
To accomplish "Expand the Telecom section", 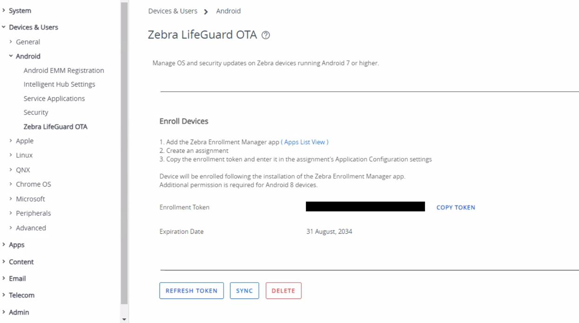I will click(x=21, y=295).
